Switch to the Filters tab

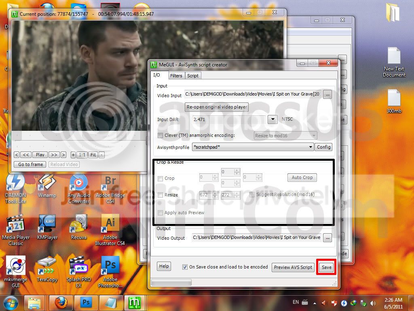[176, 76]
